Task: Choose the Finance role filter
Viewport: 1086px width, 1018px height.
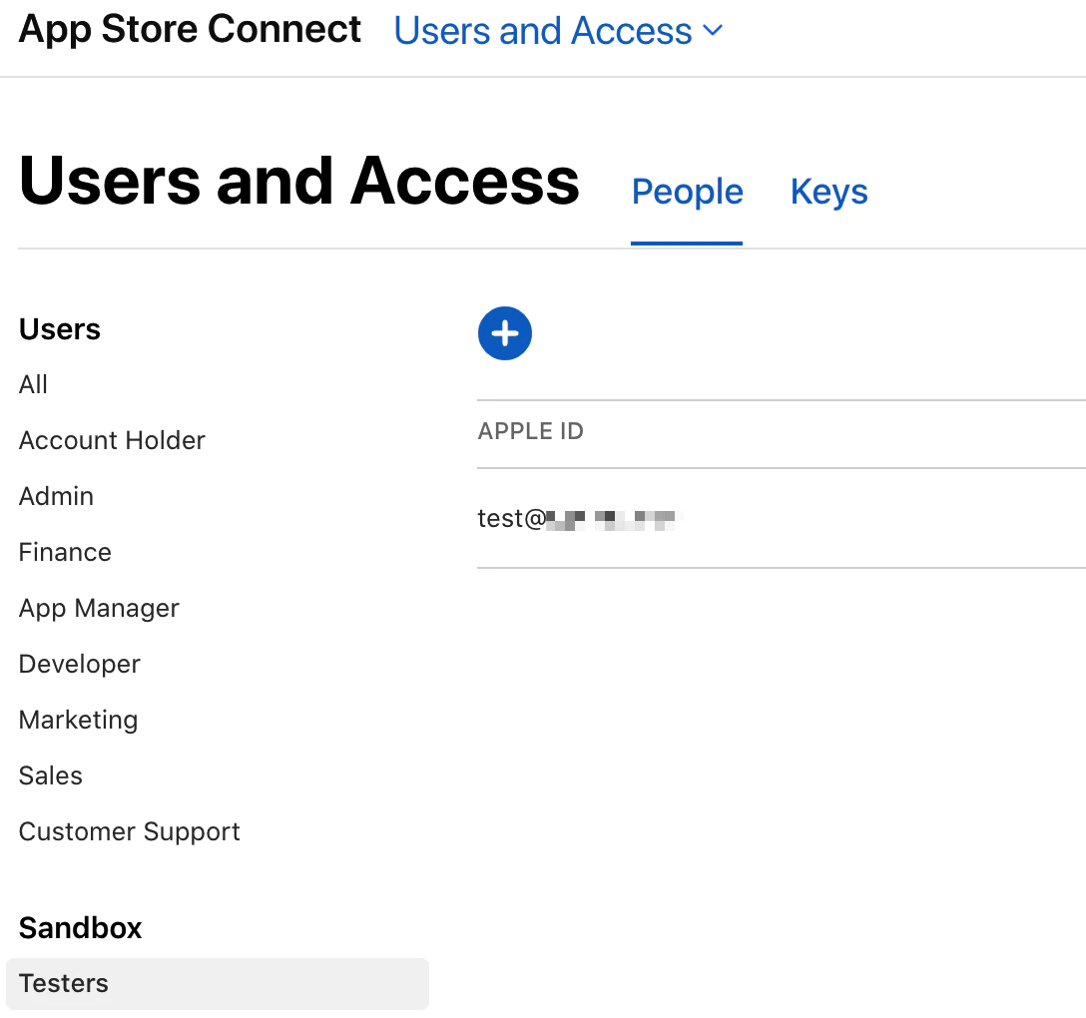Action: tap(65, 552)
